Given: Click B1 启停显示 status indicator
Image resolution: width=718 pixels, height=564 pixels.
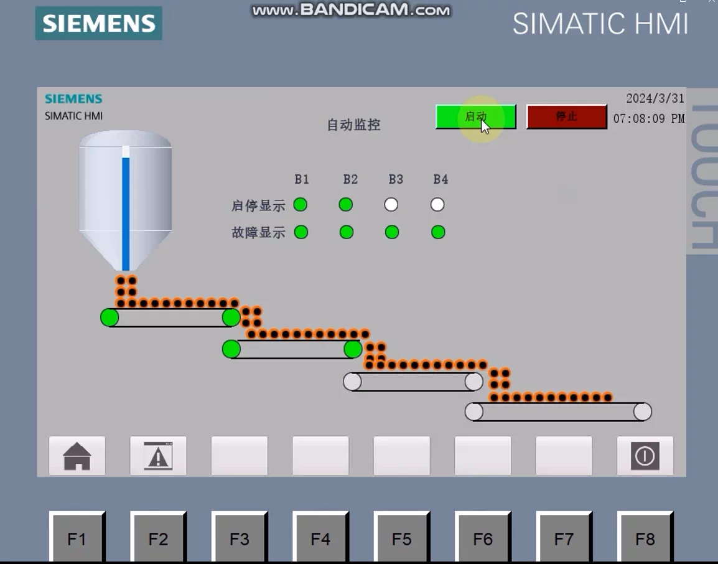Looking at the screenshot, I should point(301,205).
